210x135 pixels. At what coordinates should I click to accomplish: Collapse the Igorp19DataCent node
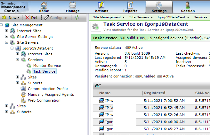pos(12,48)
